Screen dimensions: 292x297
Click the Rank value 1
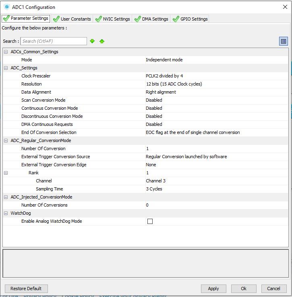[x=147, y=173]
